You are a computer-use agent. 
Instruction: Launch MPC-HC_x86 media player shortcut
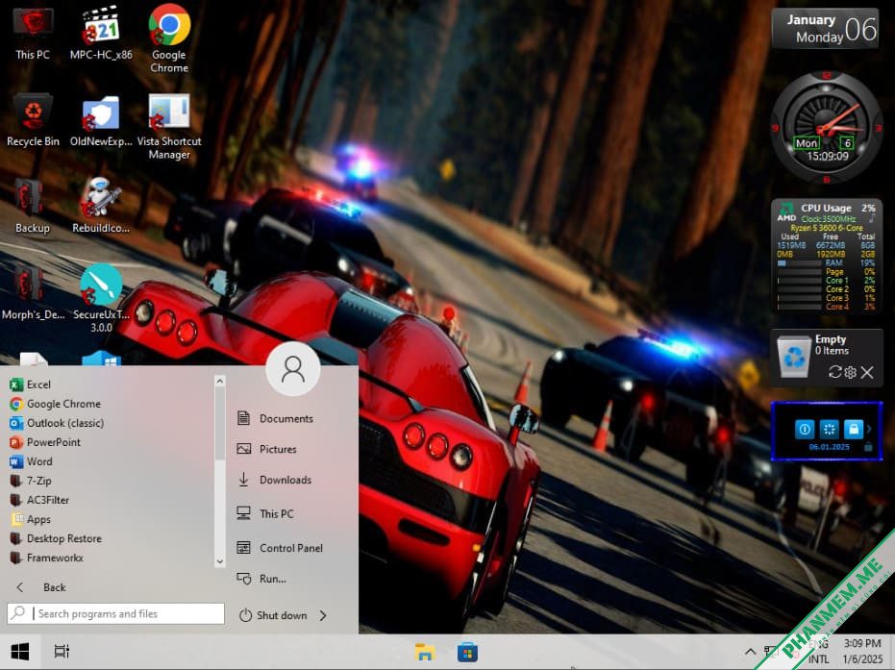coord(101,35)
